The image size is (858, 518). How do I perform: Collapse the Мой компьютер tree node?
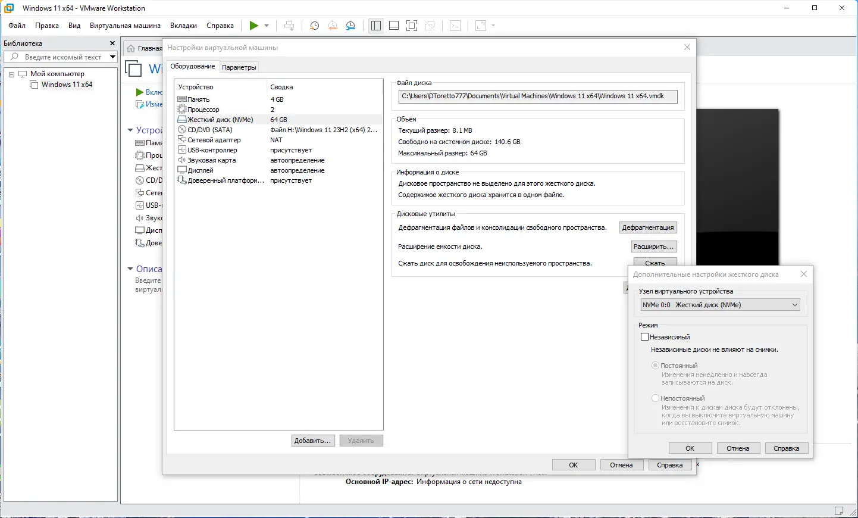click(11, 74)
